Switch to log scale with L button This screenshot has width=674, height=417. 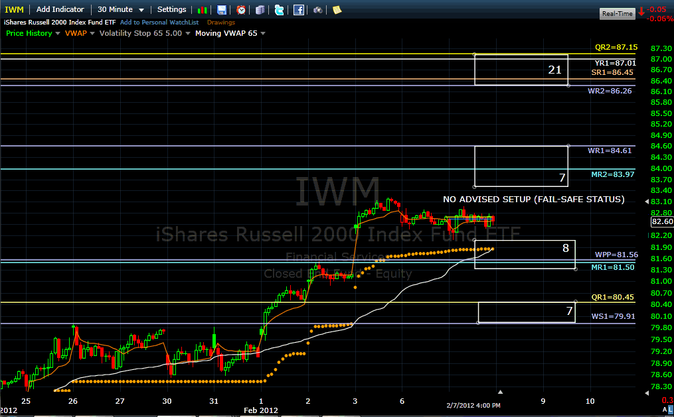(671, 409)
